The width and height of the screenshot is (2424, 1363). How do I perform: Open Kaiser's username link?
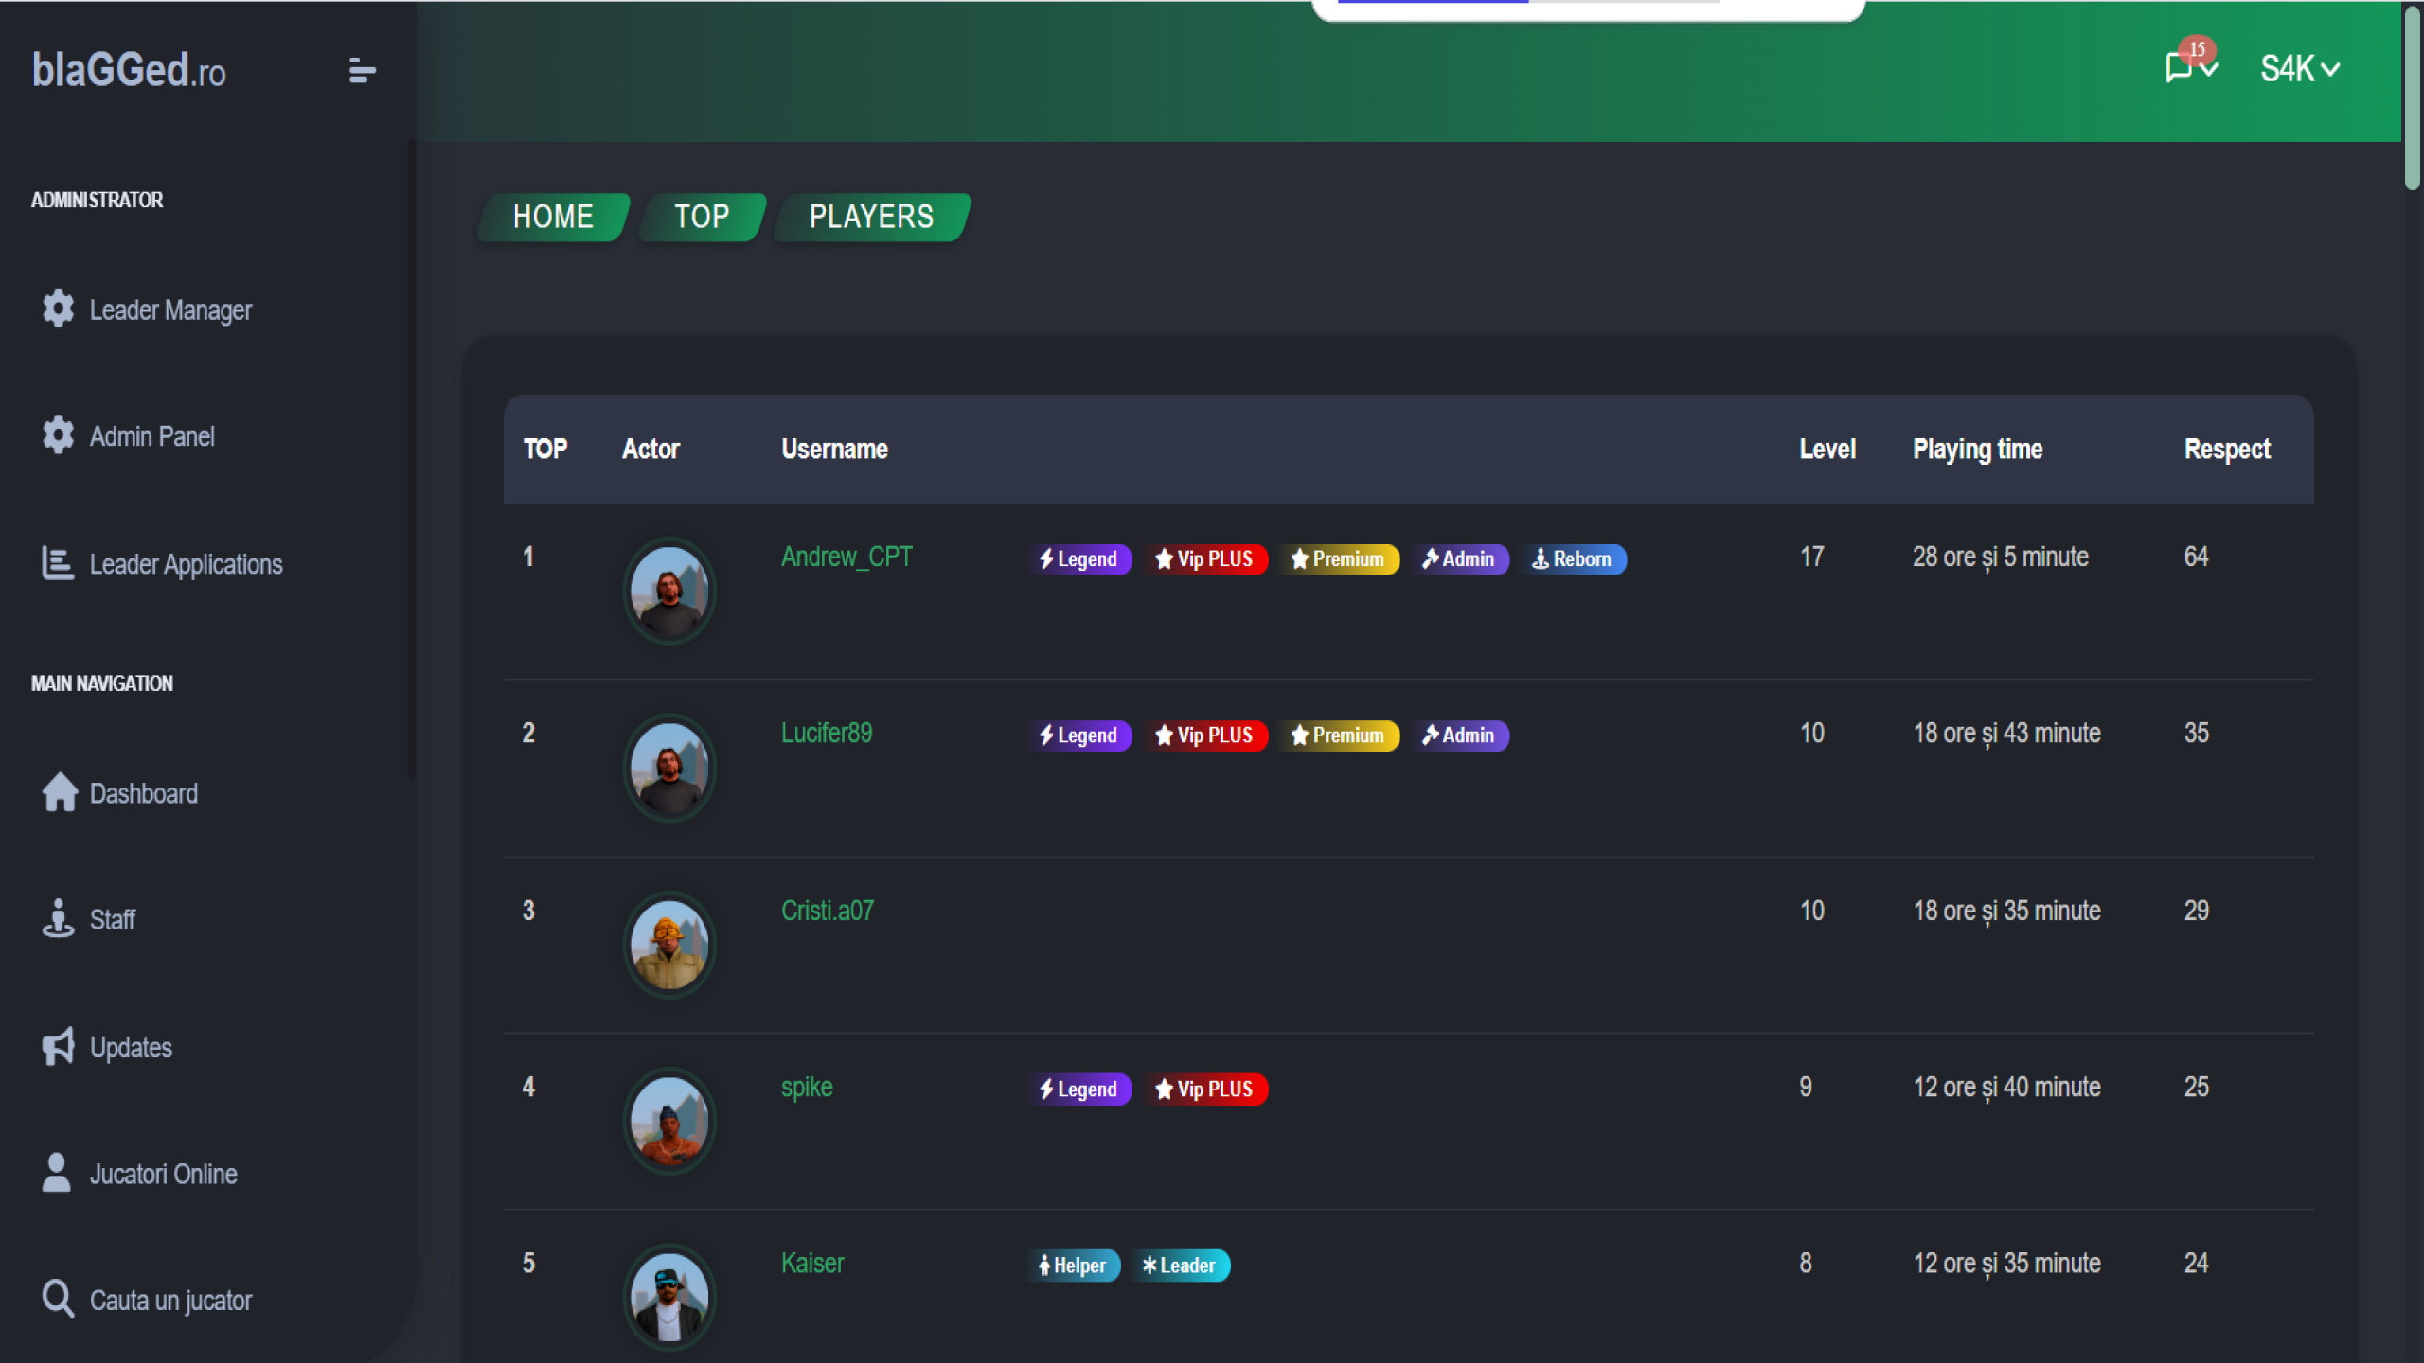click(x=811, y=1263)
